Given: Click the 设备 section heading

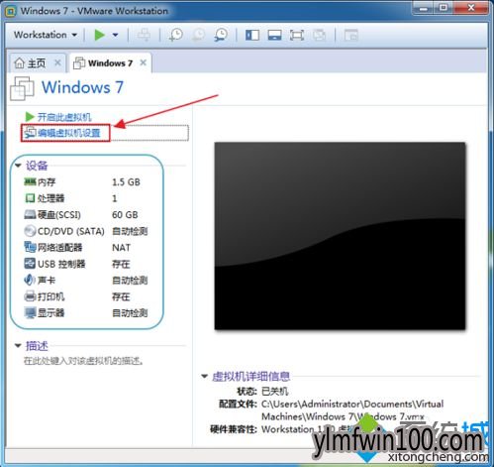Looking at the screenshot, I should pyautogui.click(x=37, y=166).
